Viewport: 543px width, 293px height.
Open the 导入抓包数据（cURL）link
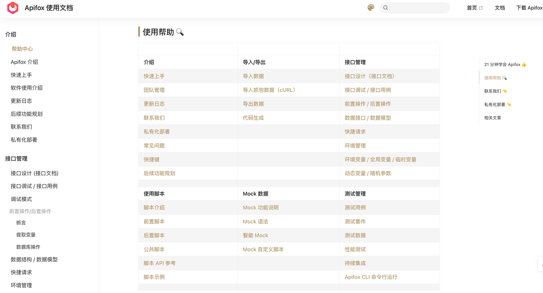(269, 90)
